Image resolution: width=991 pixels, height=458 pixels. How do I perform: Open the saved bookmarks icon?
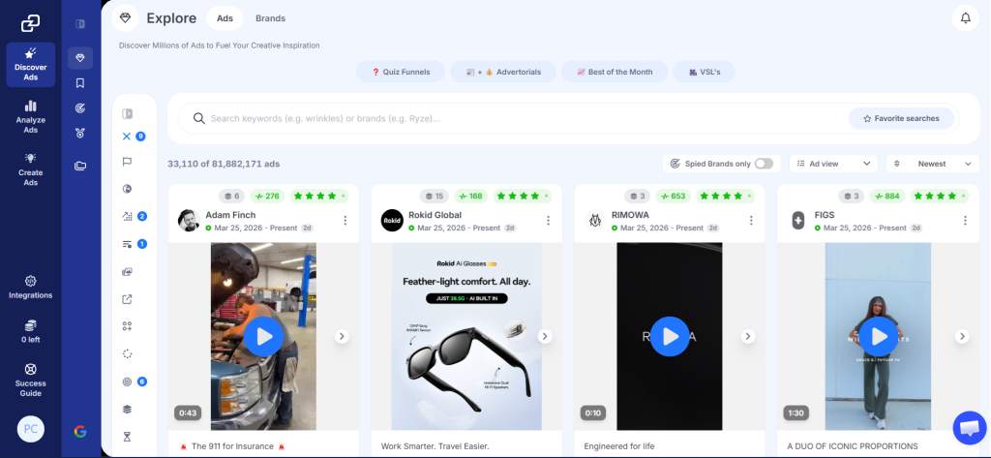point(80,83)
